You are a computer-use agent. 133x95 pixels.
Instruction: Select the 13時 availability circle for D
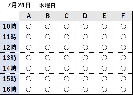[x=85, y=58]
